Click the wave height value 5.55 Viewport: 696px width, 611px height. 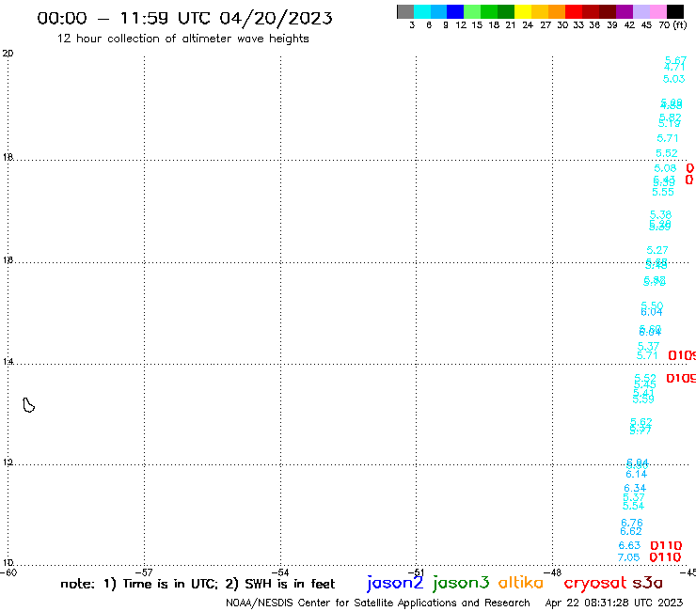pos(663,192)
